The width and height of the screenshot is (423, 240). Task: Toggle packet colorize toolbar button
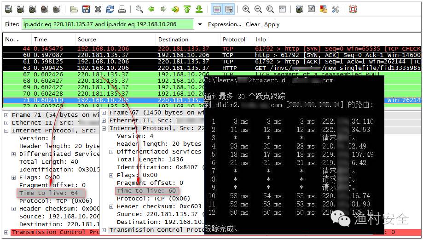[x=217, y=9]
